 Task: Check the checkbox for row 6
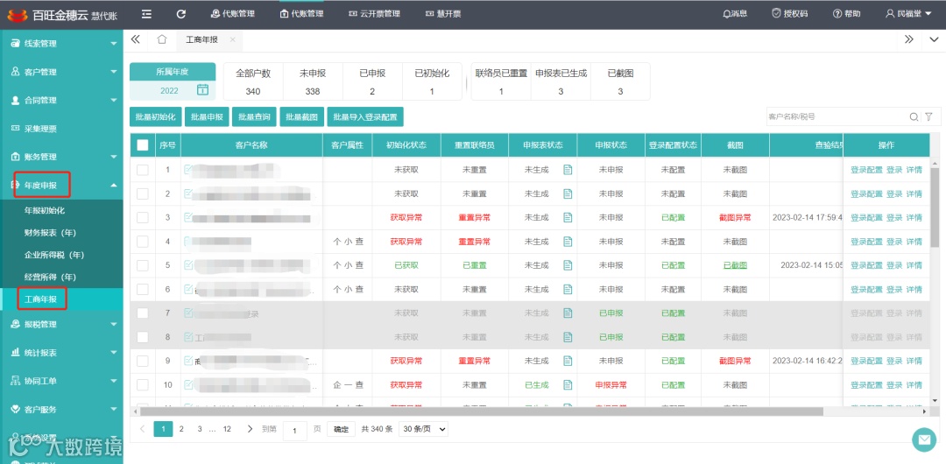[143, 290]
